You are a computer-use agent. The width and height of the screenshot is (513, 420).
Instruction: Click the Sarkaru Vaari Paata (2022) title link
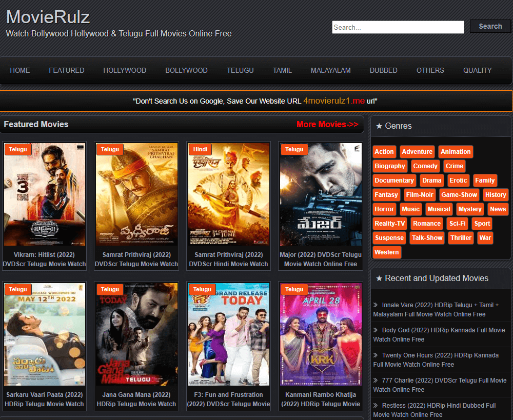coord(44,399)
